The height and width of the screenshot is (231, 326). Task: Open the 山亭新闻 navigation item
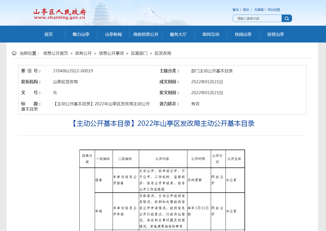113,34
